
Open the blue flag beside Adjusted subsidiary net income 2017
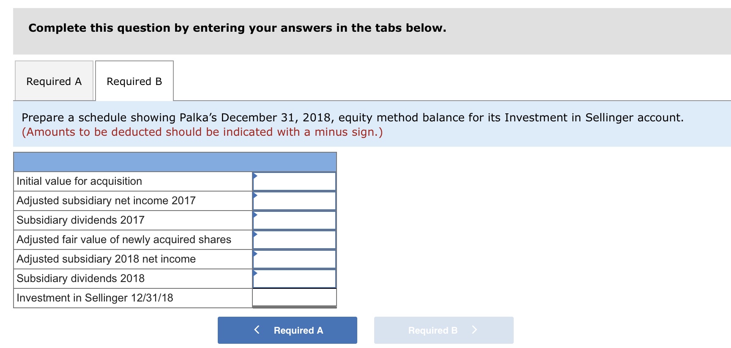(255, 196)
